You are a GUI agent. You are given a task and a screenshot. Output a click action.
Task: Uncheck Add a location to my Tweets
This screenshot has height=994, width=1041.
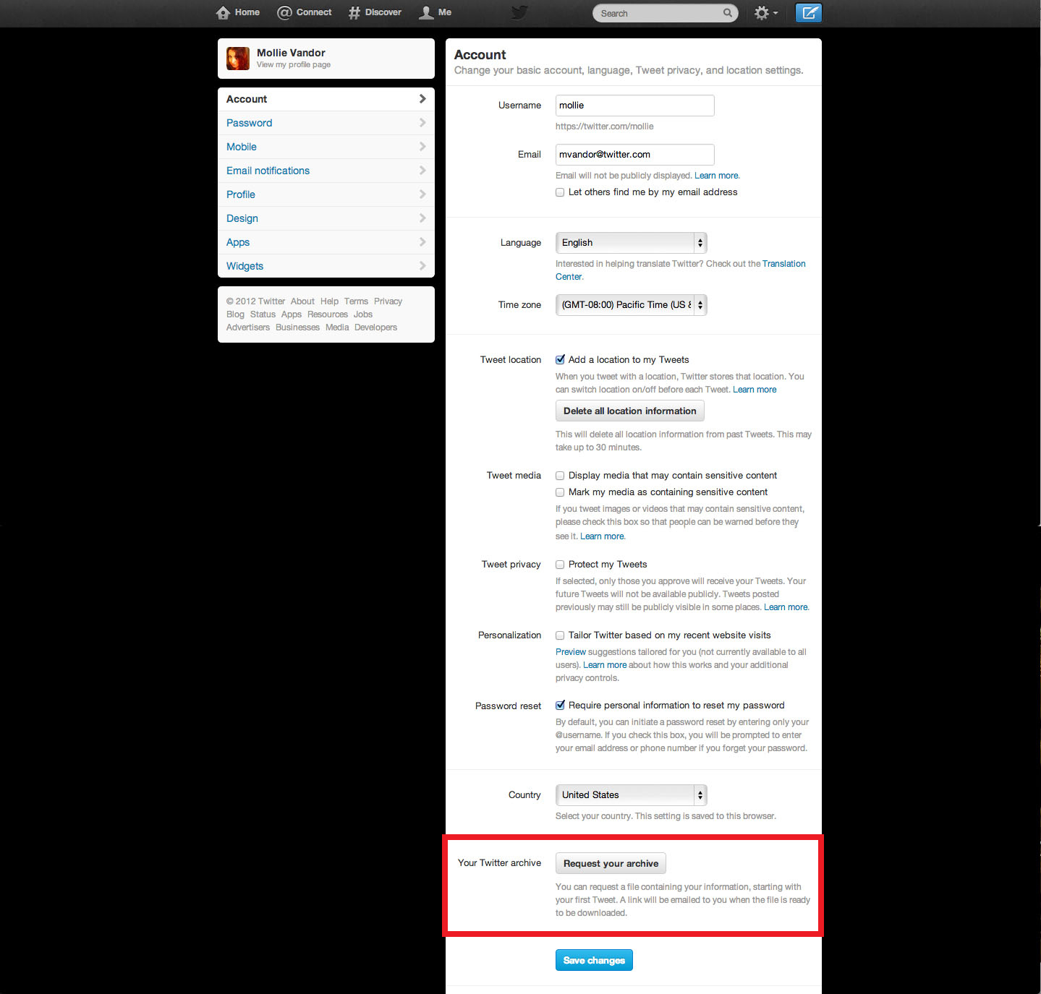(560, 360)
